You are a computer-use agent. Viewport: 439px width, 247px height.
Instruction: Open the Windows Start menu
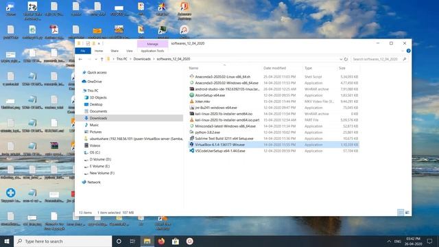click(7, 241)
